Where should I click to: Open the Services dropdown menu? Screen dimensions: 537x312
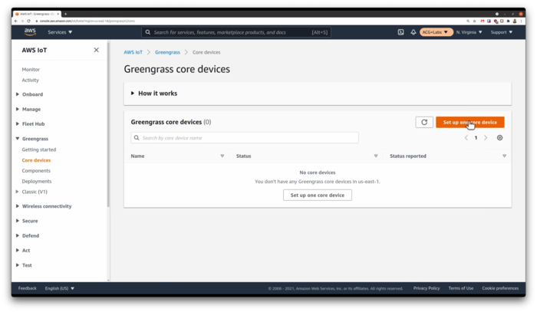(x=60, y=32)
